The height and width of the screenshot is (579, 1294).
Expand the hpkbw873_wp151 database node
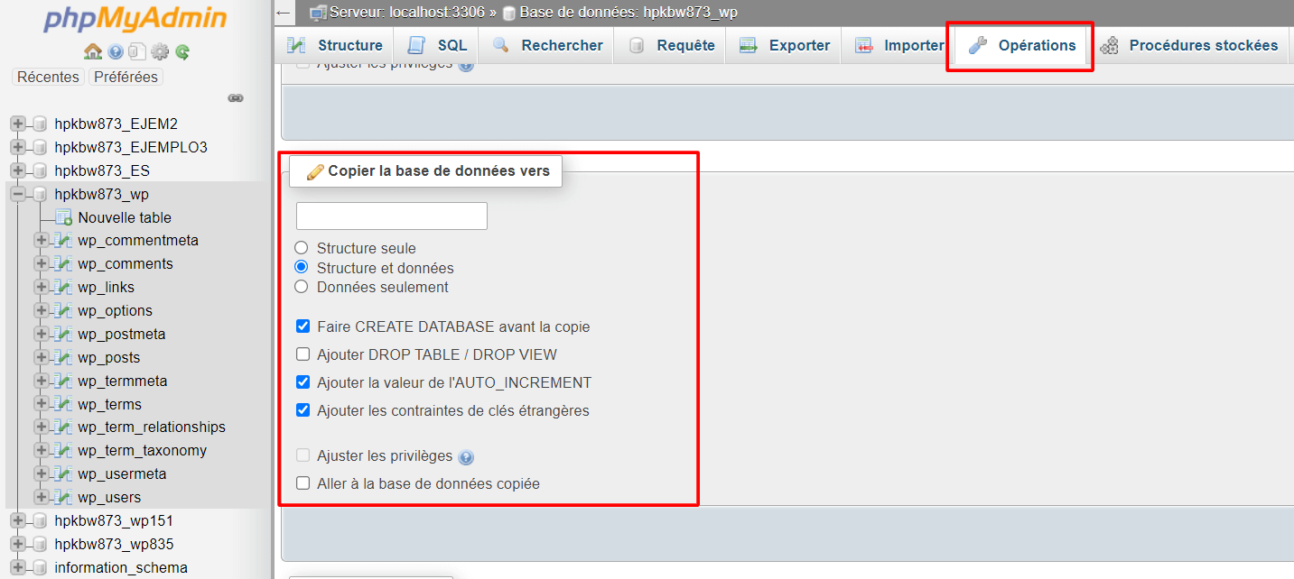17,520
